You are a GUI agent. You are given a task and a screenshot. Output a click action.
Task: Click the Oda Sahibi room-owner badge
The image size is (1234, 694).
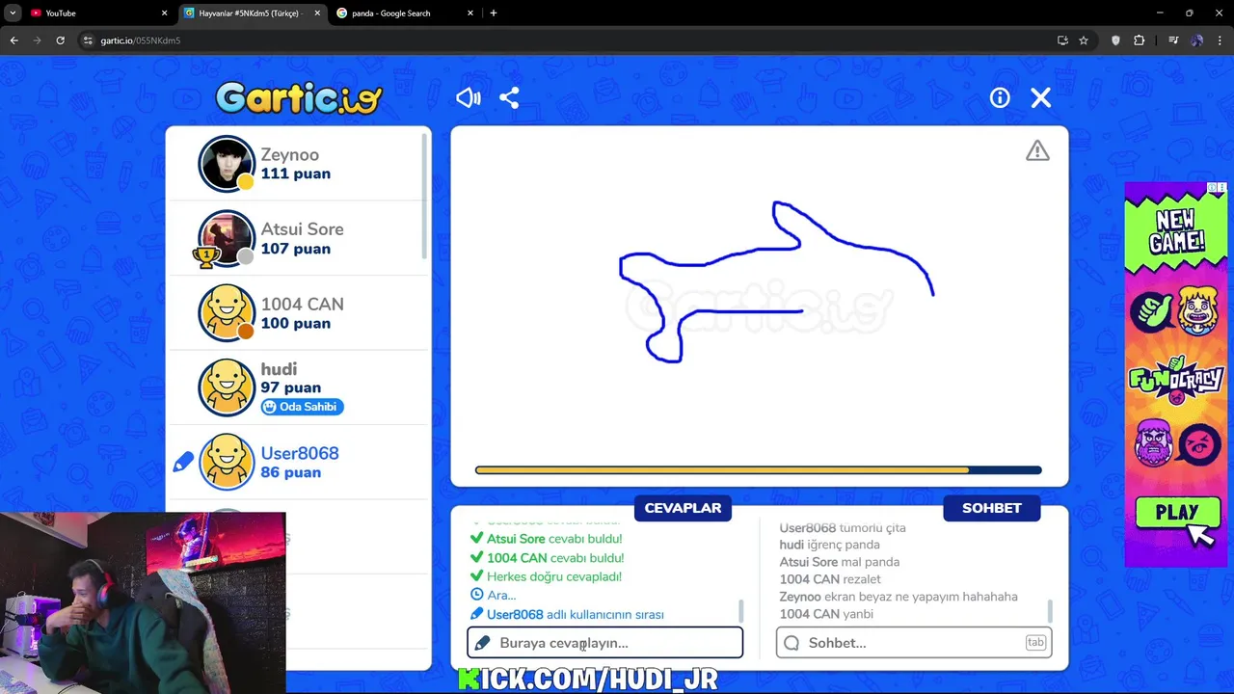(302, 407)
